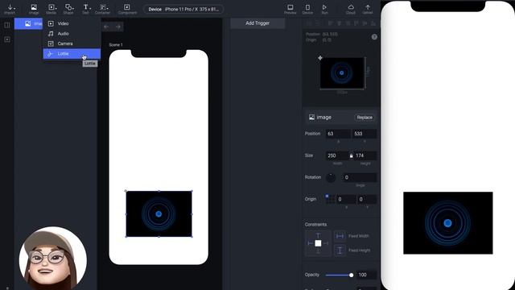Image resolution: width=515 pixels, height=290 pixels.
Task: Select the image layer on the canvas
Action: coord(159,213)
